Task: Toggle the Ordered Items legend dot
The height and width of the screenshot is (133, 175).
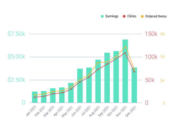Action: point(142,16)
